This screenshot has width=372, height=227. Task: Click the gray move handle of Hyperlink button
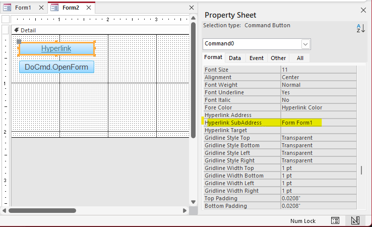[x=19, y=42]
